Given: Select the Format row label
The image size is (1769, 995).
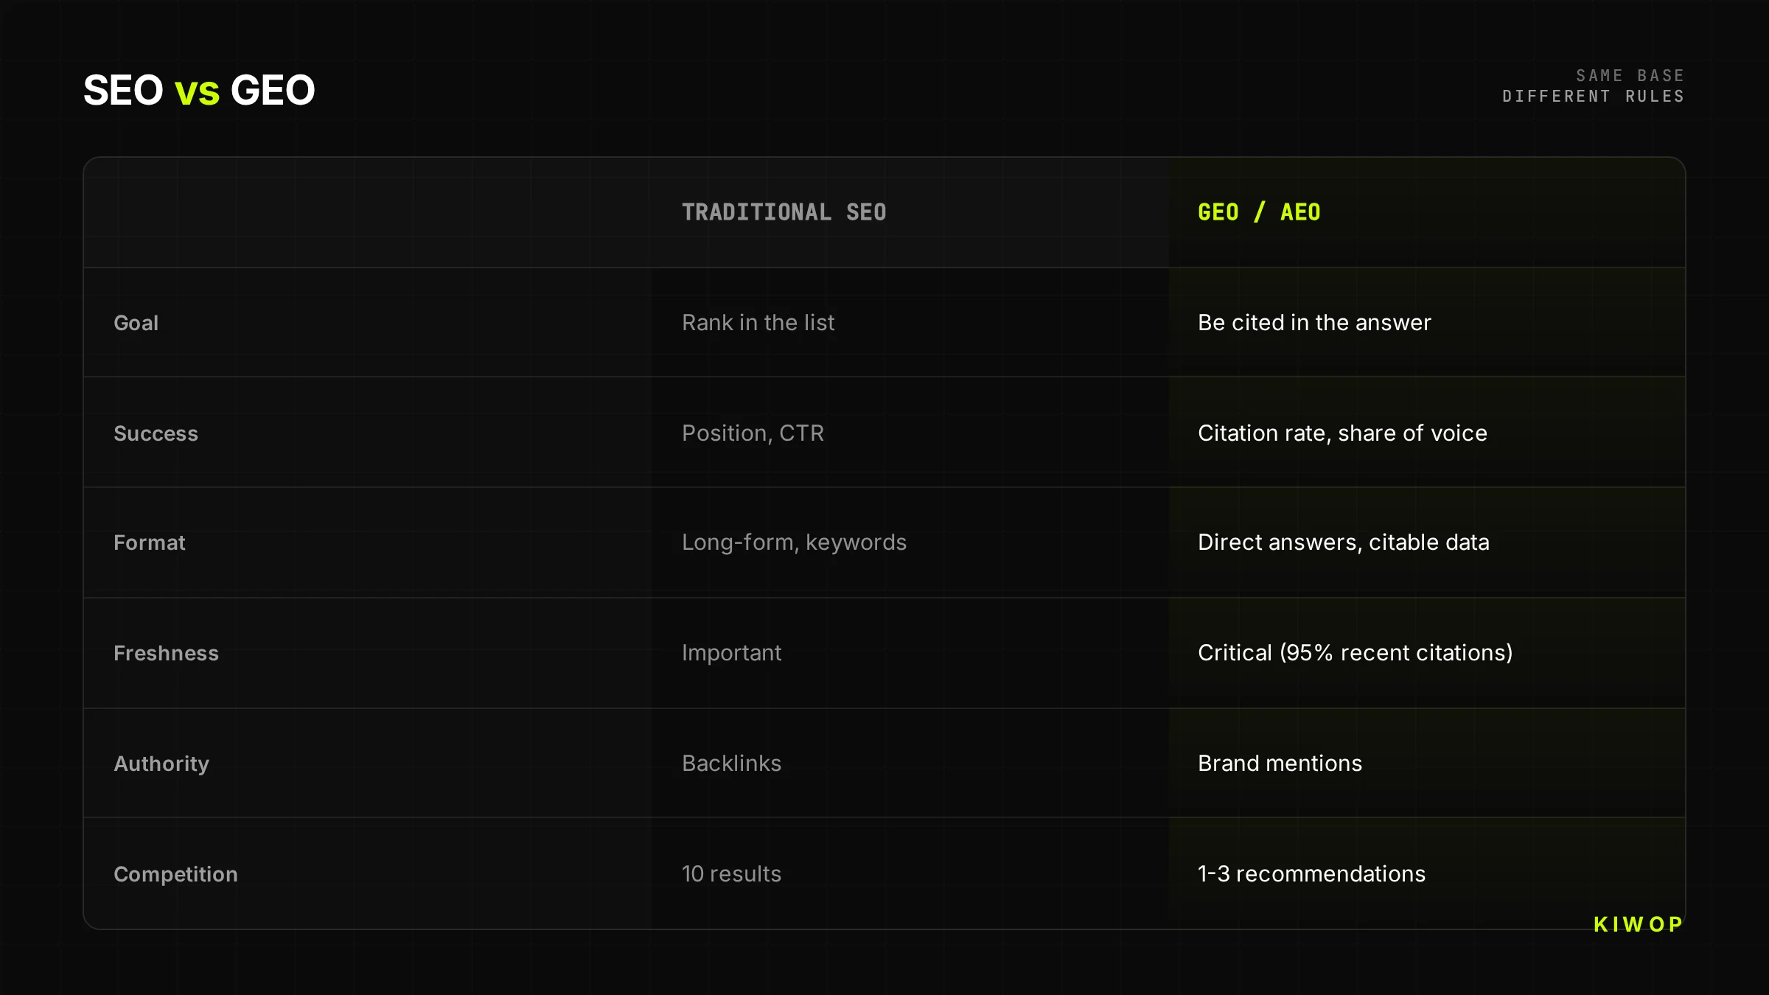Looking at the screenshot, I should click(150, 542).
